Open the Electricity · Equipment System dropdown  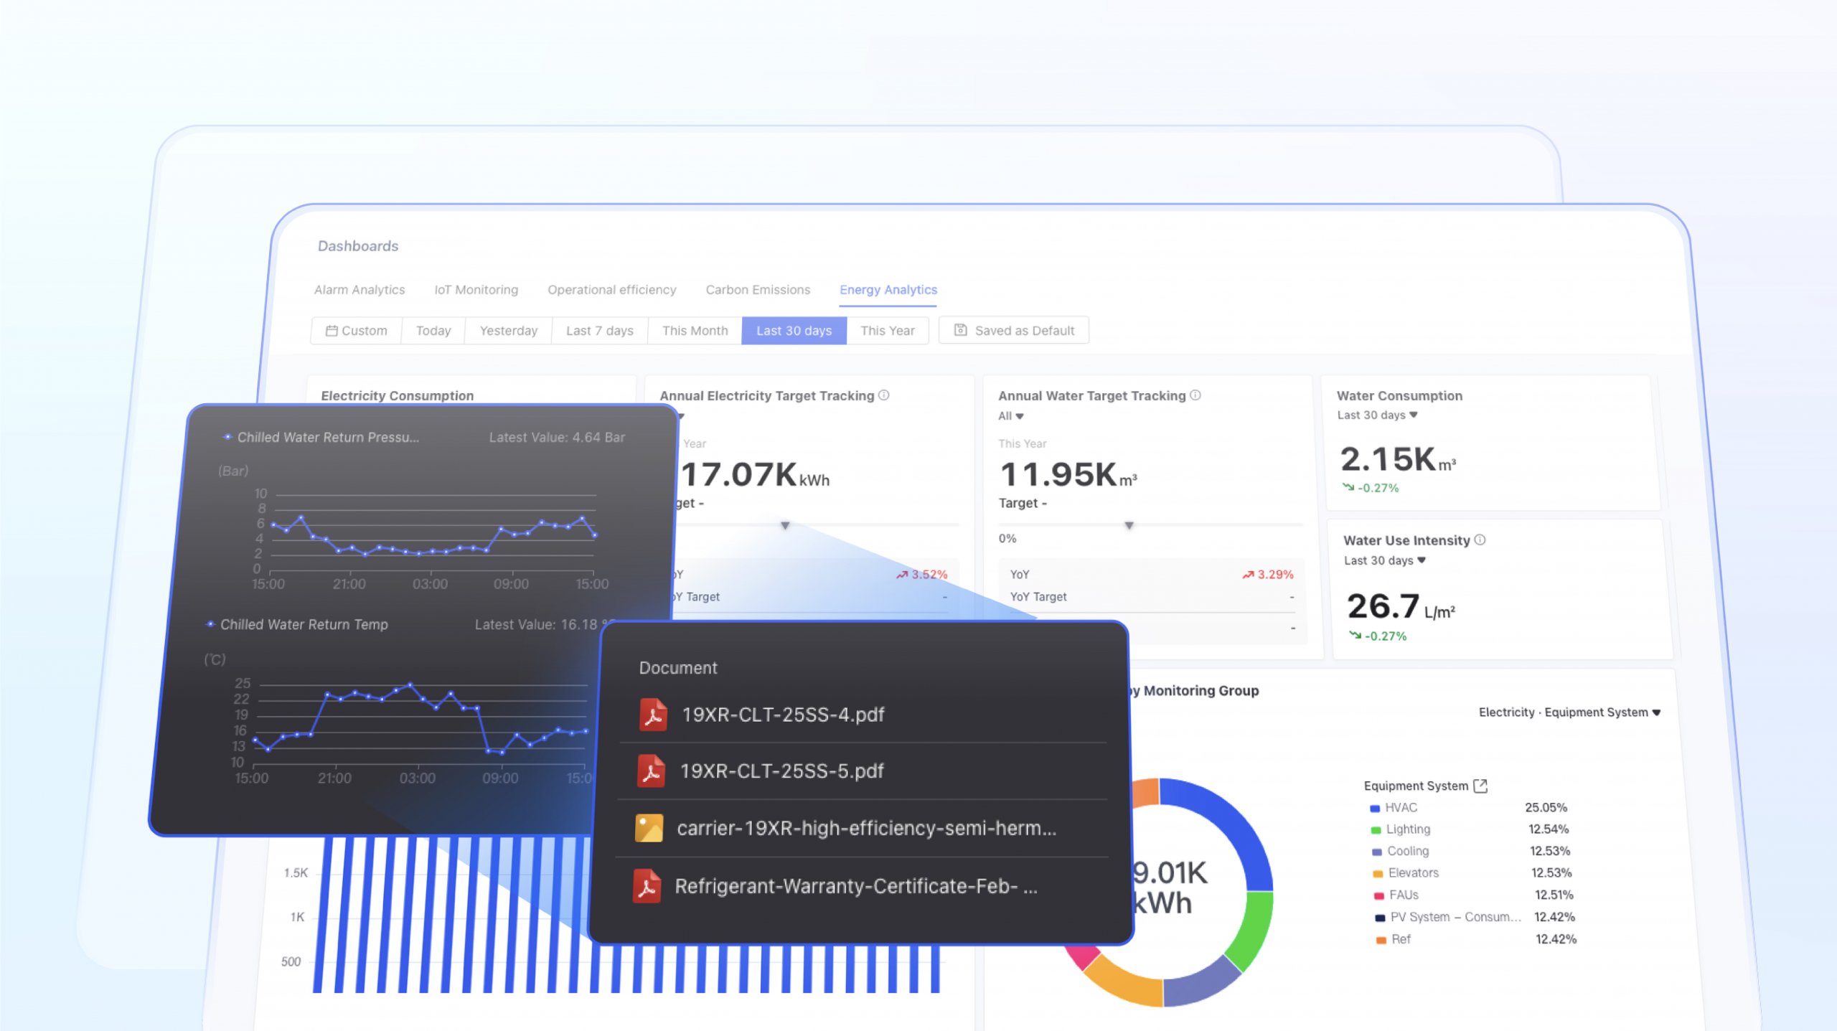click(1570, 712)
